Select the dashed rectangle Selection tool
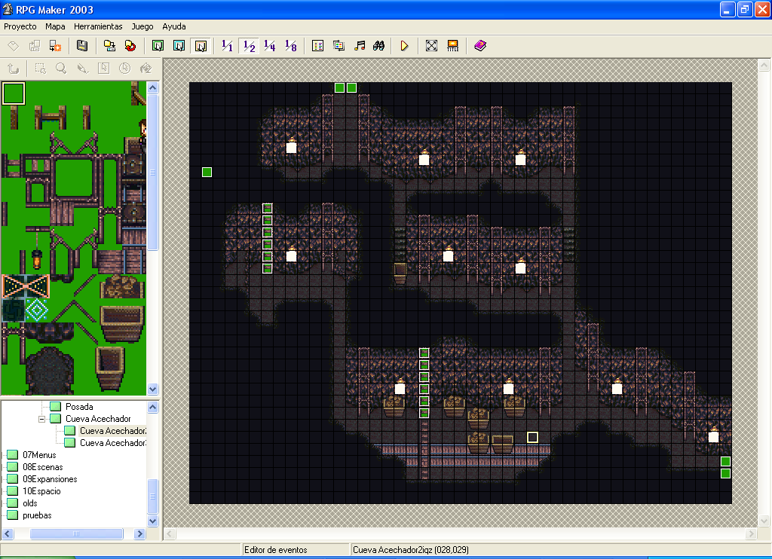Viewport: 772px width, 559px height. pyautogui.click(x=41, y=69)
